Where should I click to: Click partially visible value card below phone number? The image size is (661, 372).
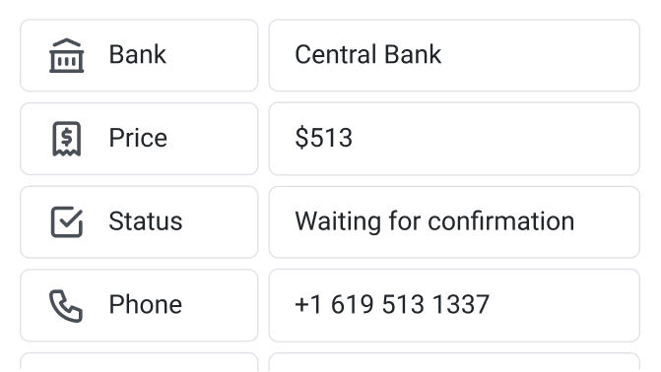coord(454,362)
